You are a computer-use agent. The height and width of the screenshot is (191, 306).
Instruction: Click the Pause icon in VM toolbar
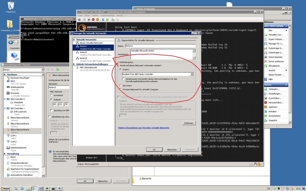(103, 20)
